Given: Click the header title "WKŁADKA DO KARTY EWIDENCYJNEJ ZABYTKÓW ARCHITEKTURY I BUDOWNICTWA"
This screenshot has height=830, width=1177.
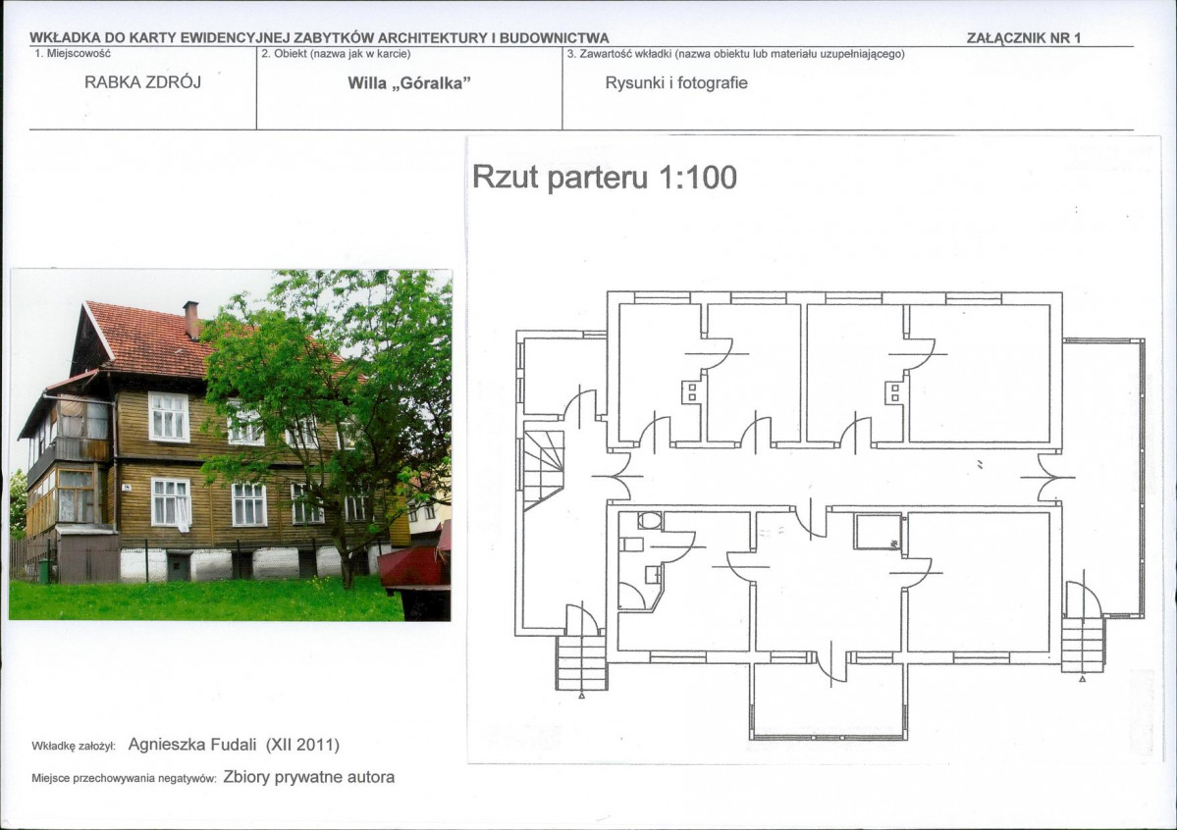Looking at the screenshot, I should click(x=319, y=38).
